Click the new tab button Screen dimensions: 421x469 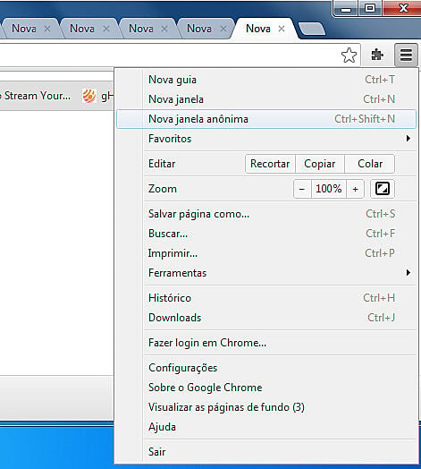click(x=312, y=29)
